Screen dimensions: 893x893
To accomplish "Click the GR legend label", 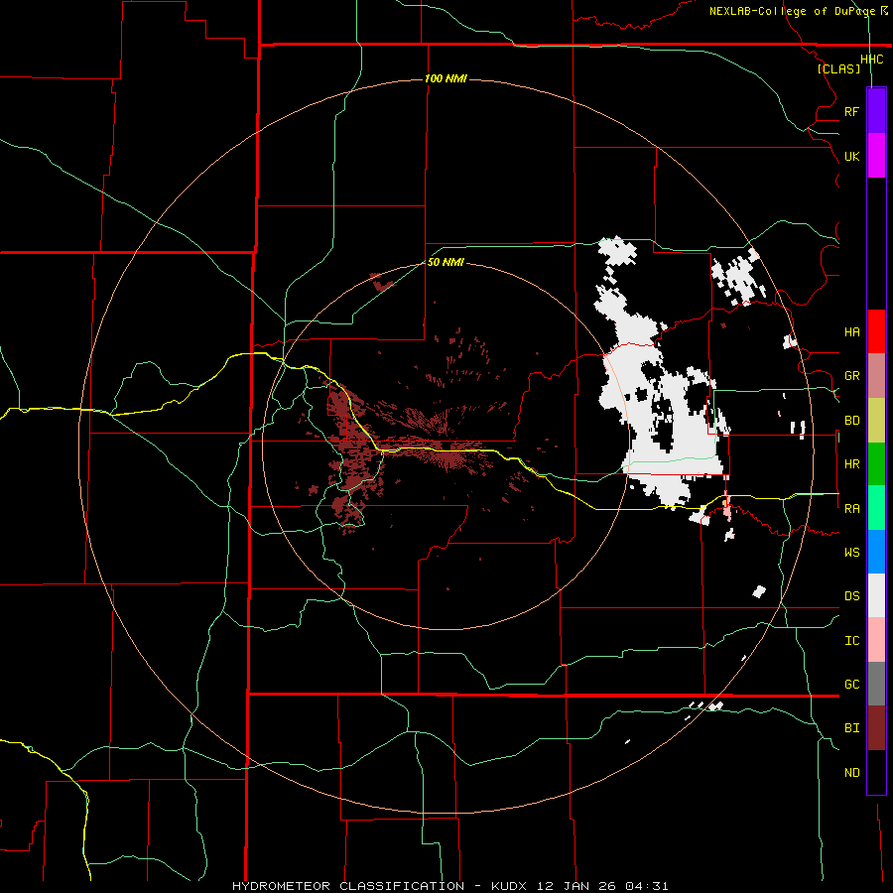I will [x=851, y=376].
